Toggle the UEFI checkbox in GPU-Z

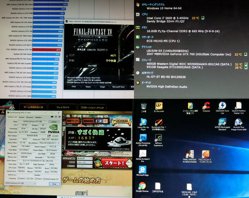[x=53, y=136]
